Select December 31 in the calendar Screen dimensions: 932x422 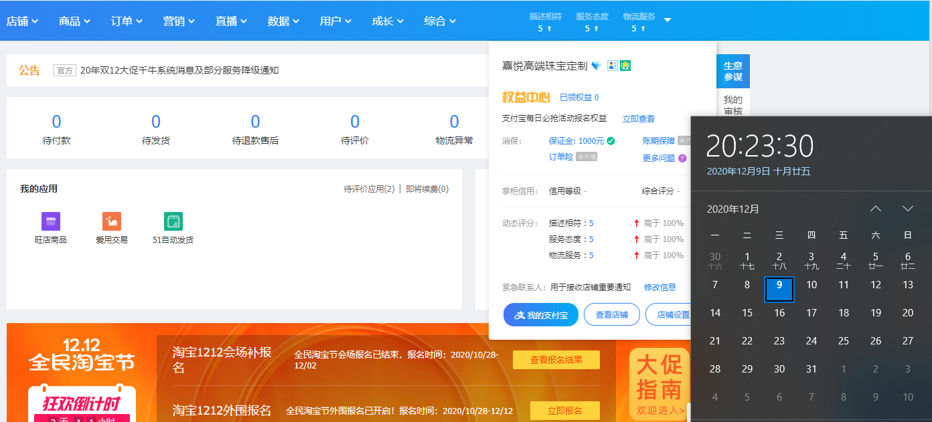811,369
